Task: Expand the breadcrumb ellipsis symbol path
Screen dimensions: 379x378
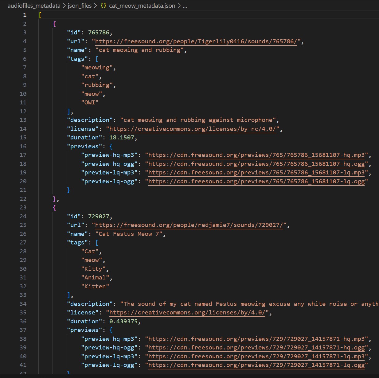Action: point(185,6)
